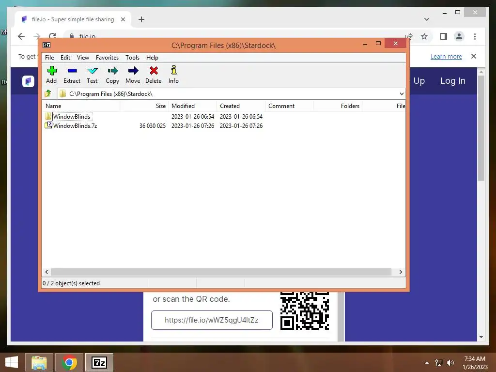This screenshot has width=496, height=372.
Task: Dismiss the Chrome info bar
Action: [x=474, y=56]
